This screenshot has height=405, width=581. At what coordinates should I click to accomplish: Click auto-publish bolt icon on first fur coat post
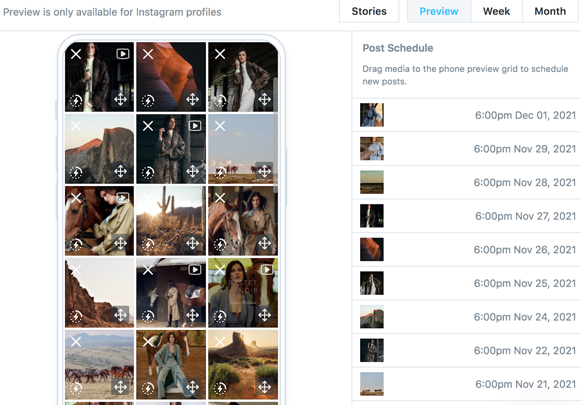coord(76,101)
